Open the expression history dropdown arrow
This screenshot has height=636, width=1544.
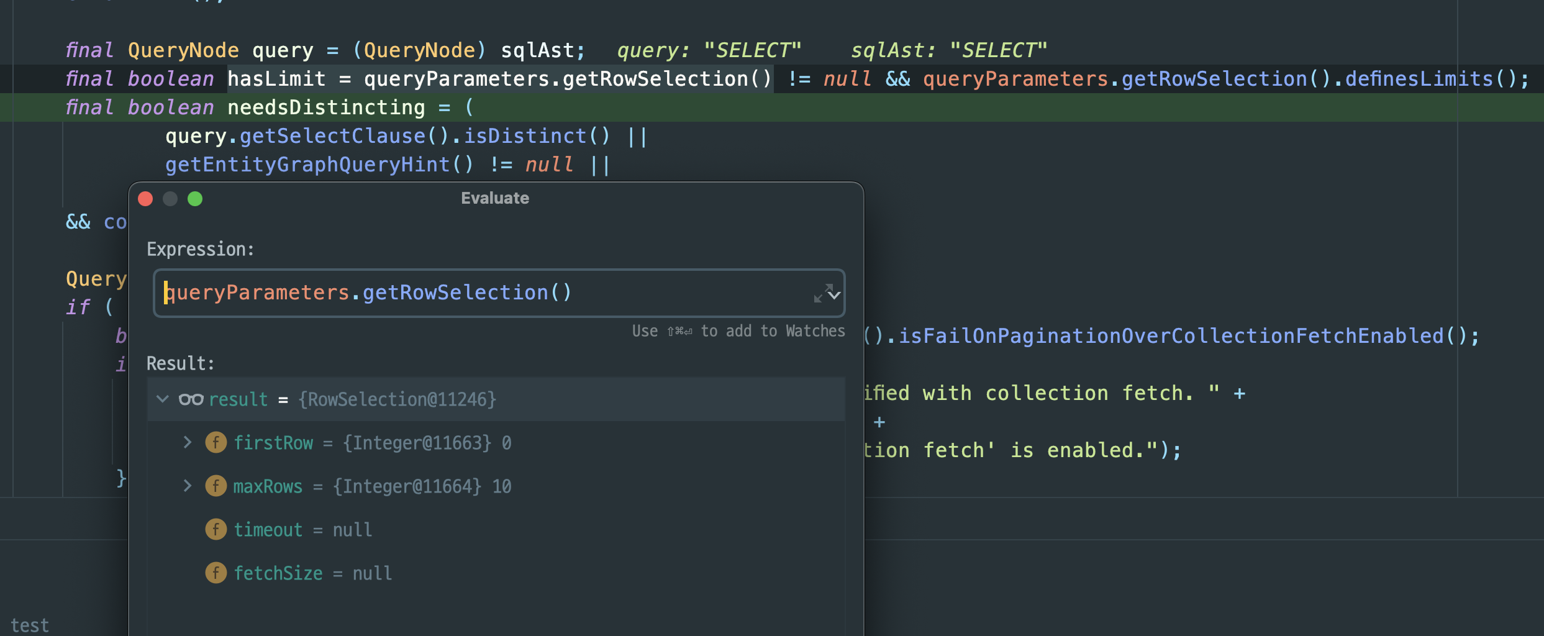coord(835,295)
